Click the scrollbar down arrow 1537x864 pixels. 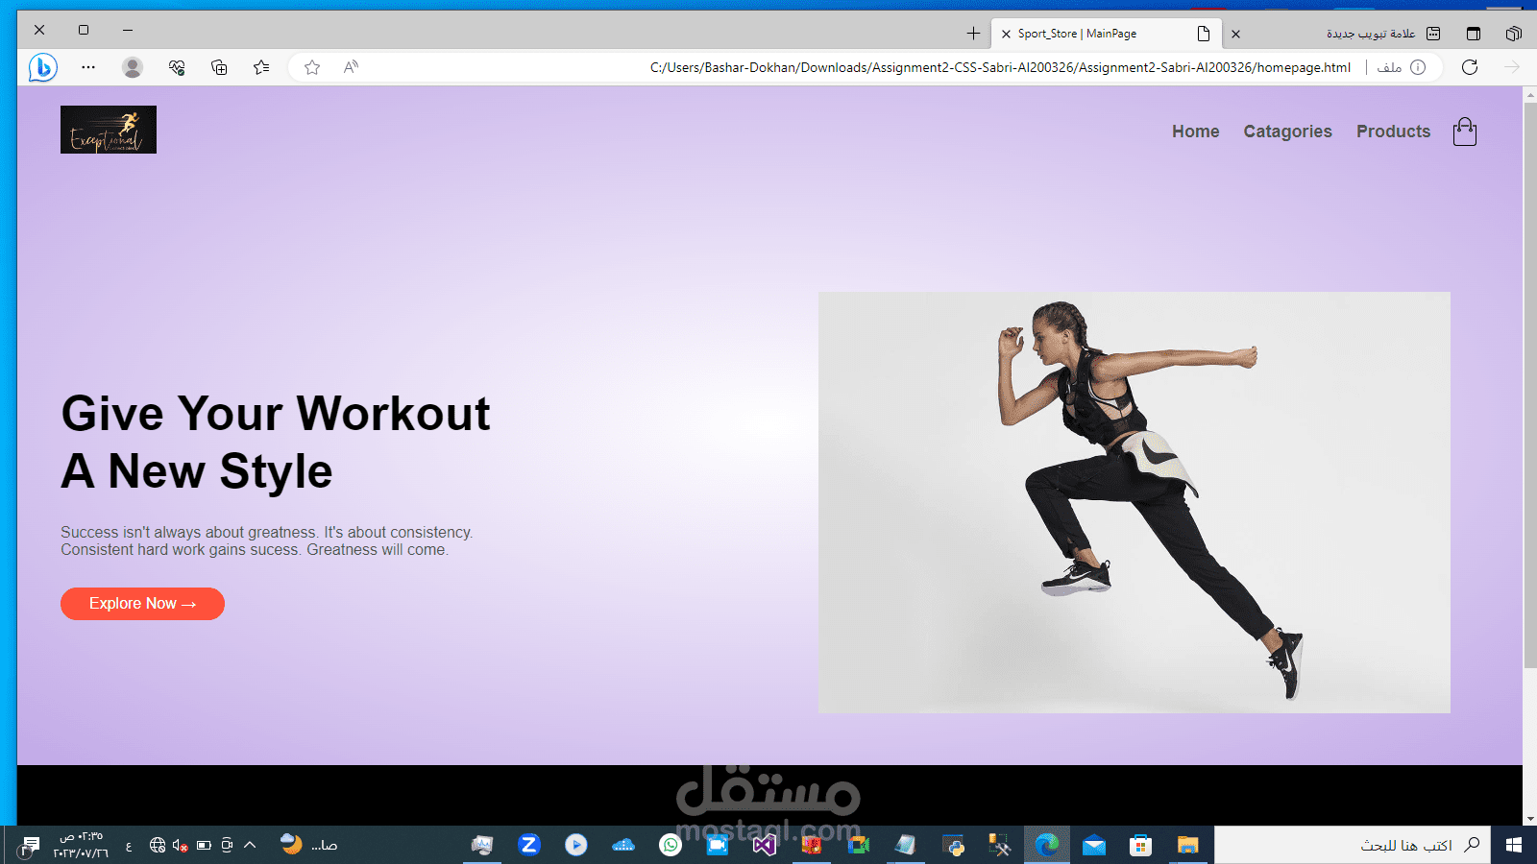(x=1529, y=819)
